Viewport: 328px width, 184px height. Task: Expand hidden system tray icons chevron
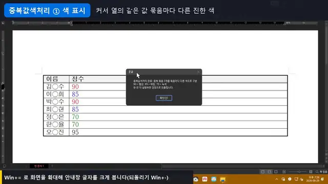pyautogui.click(x=277, y=179)
